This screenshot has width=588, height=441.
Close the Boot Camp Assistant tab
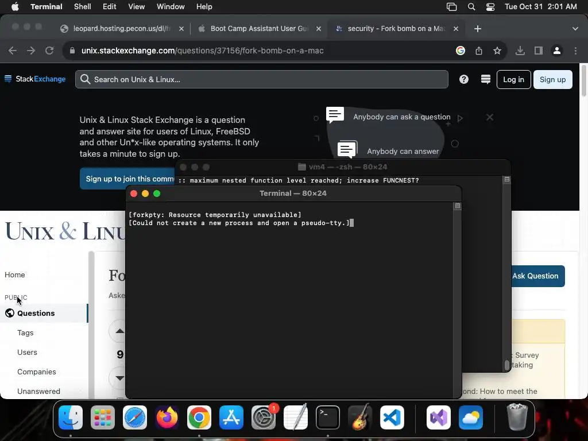(318, 29)
